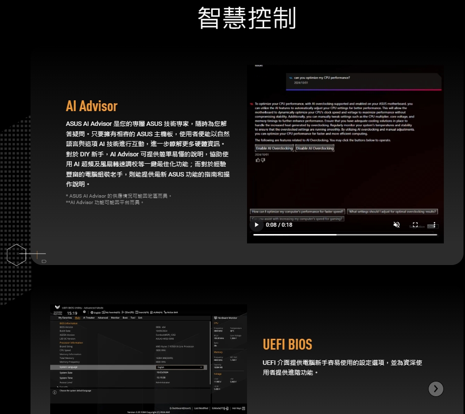The height and width of the screenshot is (414, 465).
Task: Select the 'Monitor' tab in the BIOS screenshot
Action: point(115,318)
